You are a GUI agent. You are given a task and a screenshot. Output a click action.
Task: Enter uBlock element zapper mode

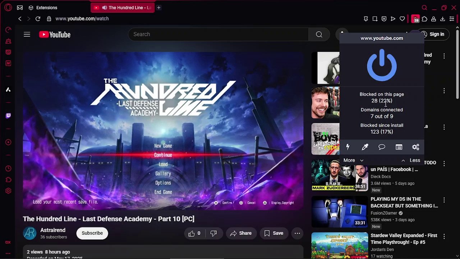click(348, 147)
